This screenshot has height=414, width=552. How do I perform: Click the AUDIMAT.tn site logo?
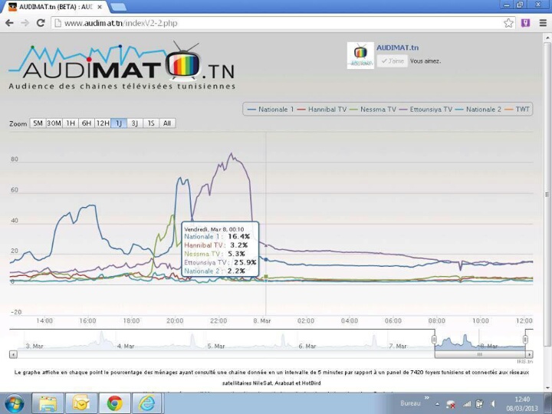click(122, 66)
